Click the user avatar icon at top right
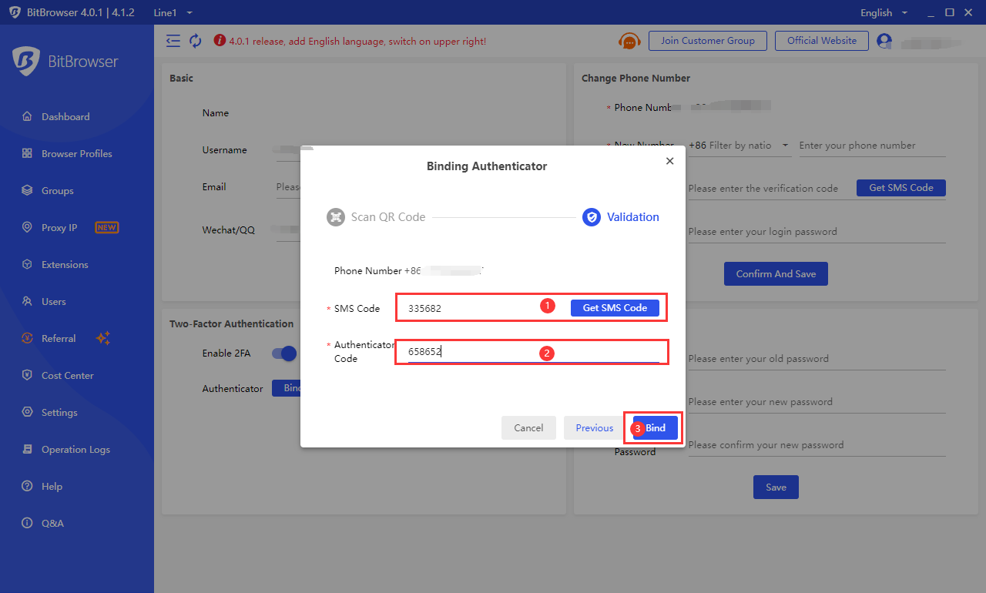Screen dimensions: 986x593 (884, 41)
